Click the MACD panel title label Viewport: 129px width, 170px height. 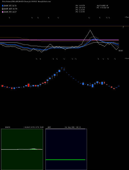(x=7, y=127)
